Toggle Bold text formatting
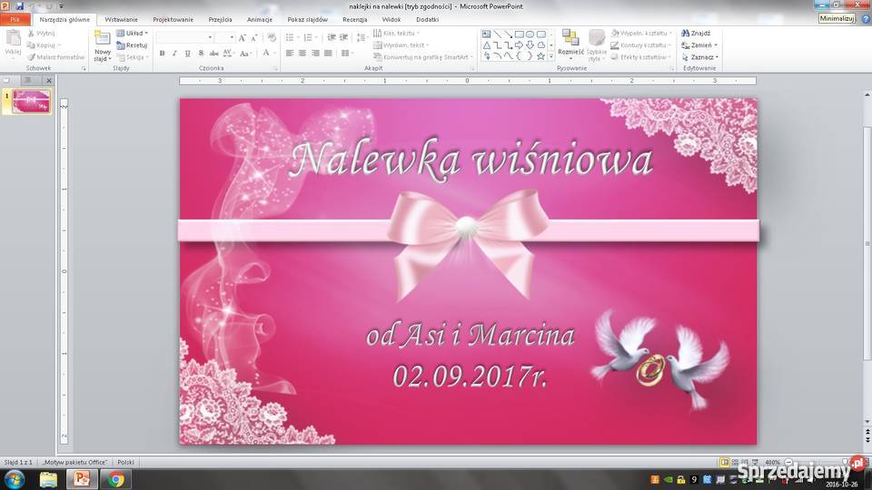Image resolution: width=872 pixels, height=490 pixels. [162, 54]
